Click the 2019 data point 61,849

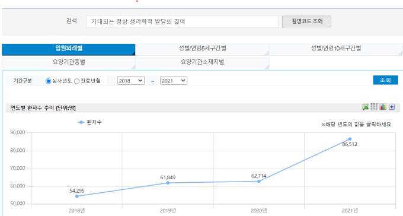click(x=168, y=183)
